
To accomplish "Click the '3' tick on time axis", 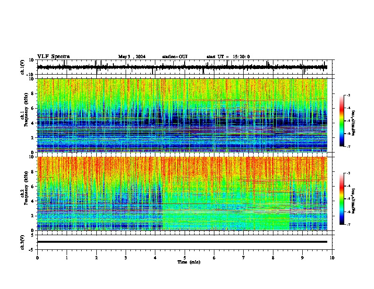I will pos(126,258).
